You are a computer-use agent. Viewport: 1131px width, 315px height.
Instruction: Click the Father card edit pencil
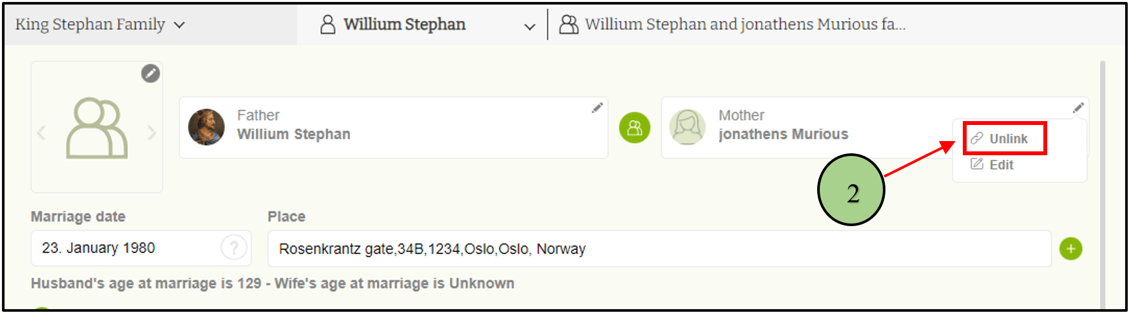pos(597,108)
